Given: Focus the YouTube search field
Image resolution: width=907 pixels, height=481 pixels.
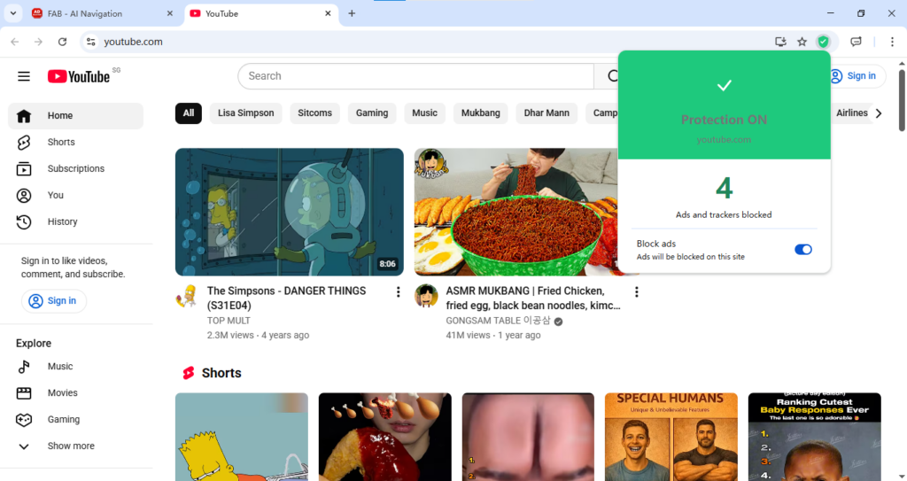Looking at the screenshot, I should tap(415, 76).
